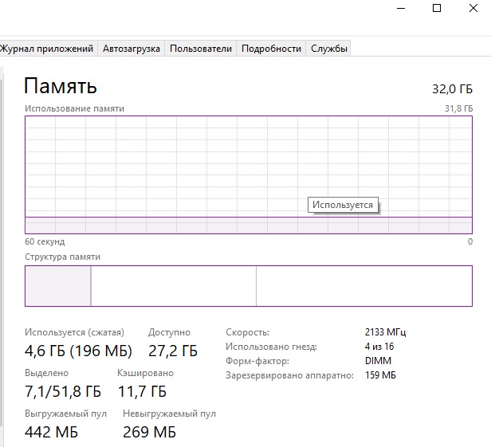Minimize the Task Manager window
This screenshot has width=491, height=447.
pyautogui.click(x=400, y=8)
